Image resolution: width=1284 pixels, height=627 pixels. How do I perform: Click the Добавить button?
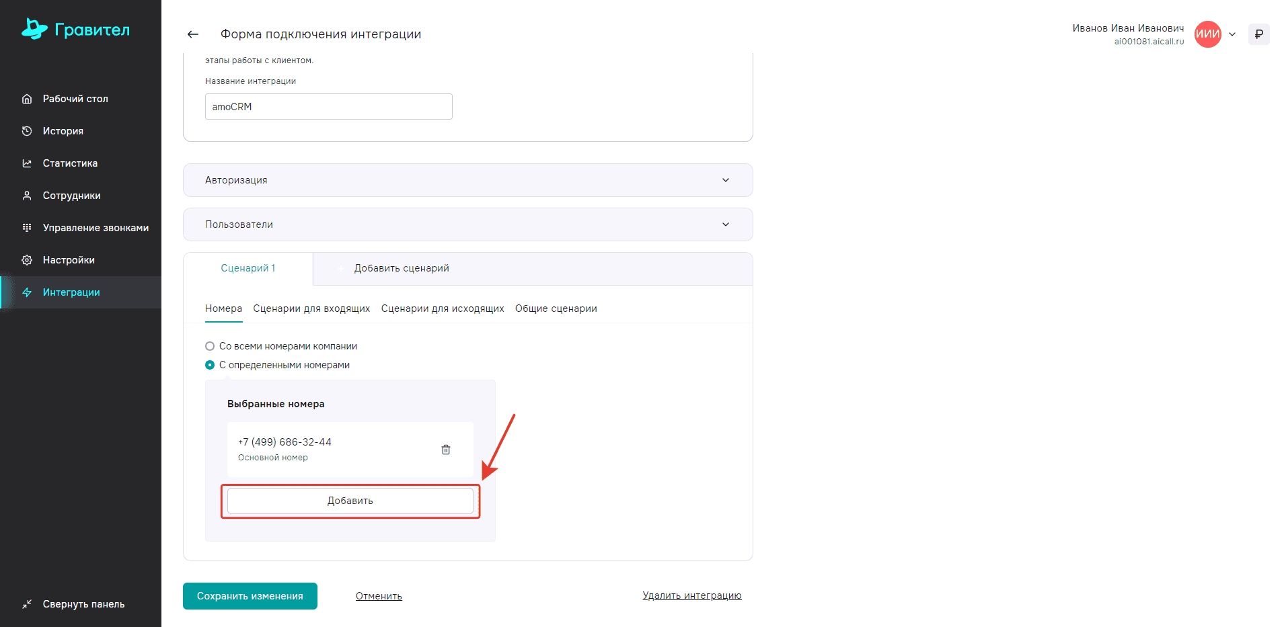pos(350,501)
